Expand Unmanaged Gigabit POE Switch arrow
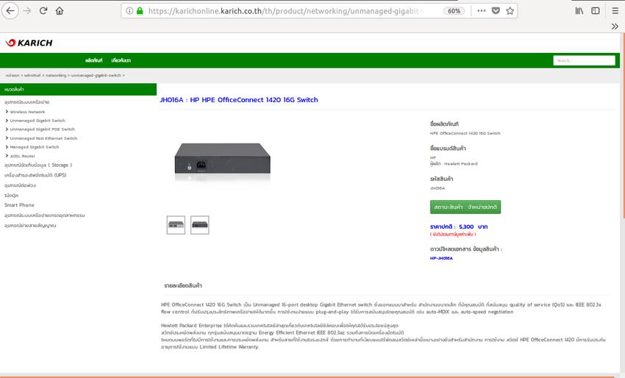625x378 pixels. point(7,129)
